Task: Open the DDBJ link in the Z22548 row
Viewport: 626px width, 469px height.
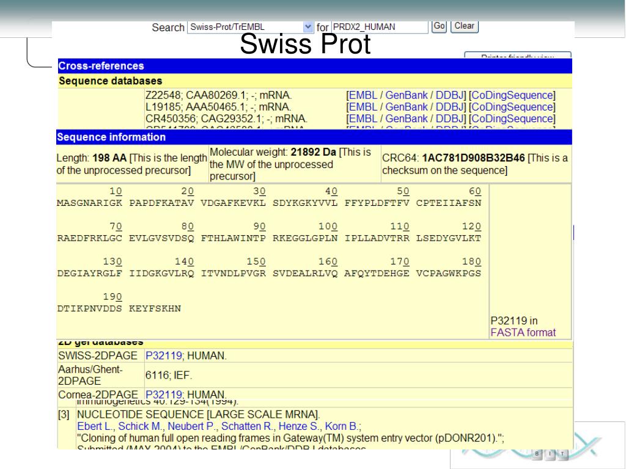Action: coord(449,95)
